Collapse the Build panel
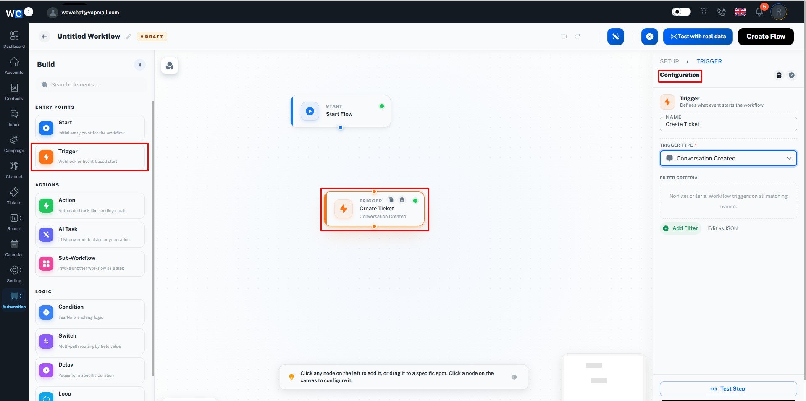The image size is (806, 401). (140, 65)
